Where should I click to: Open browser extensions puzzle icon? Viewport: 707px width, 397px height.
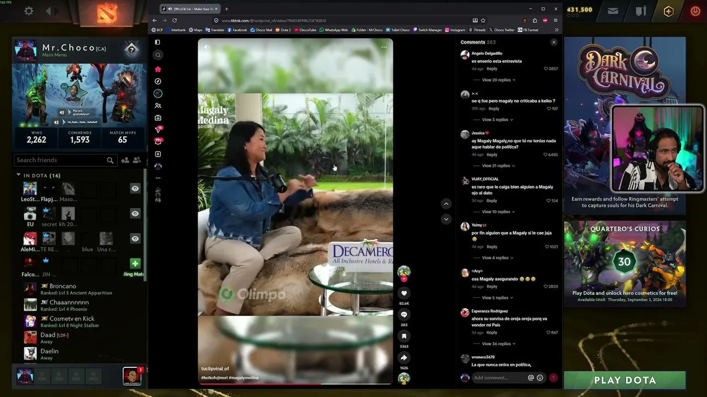pos(535,20)
